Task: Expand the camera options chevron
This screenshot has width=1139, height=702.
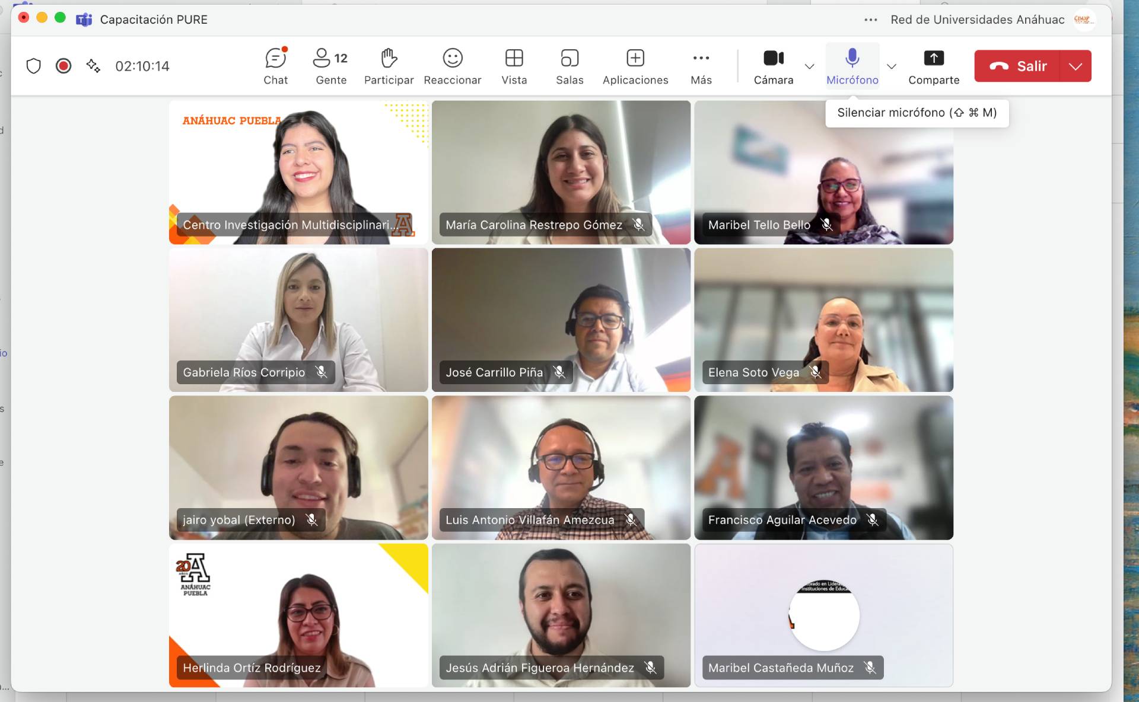Action: 809,66
